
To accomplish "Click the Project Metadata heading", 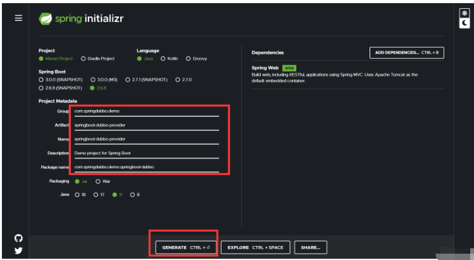I will click(x=58, y=101).
